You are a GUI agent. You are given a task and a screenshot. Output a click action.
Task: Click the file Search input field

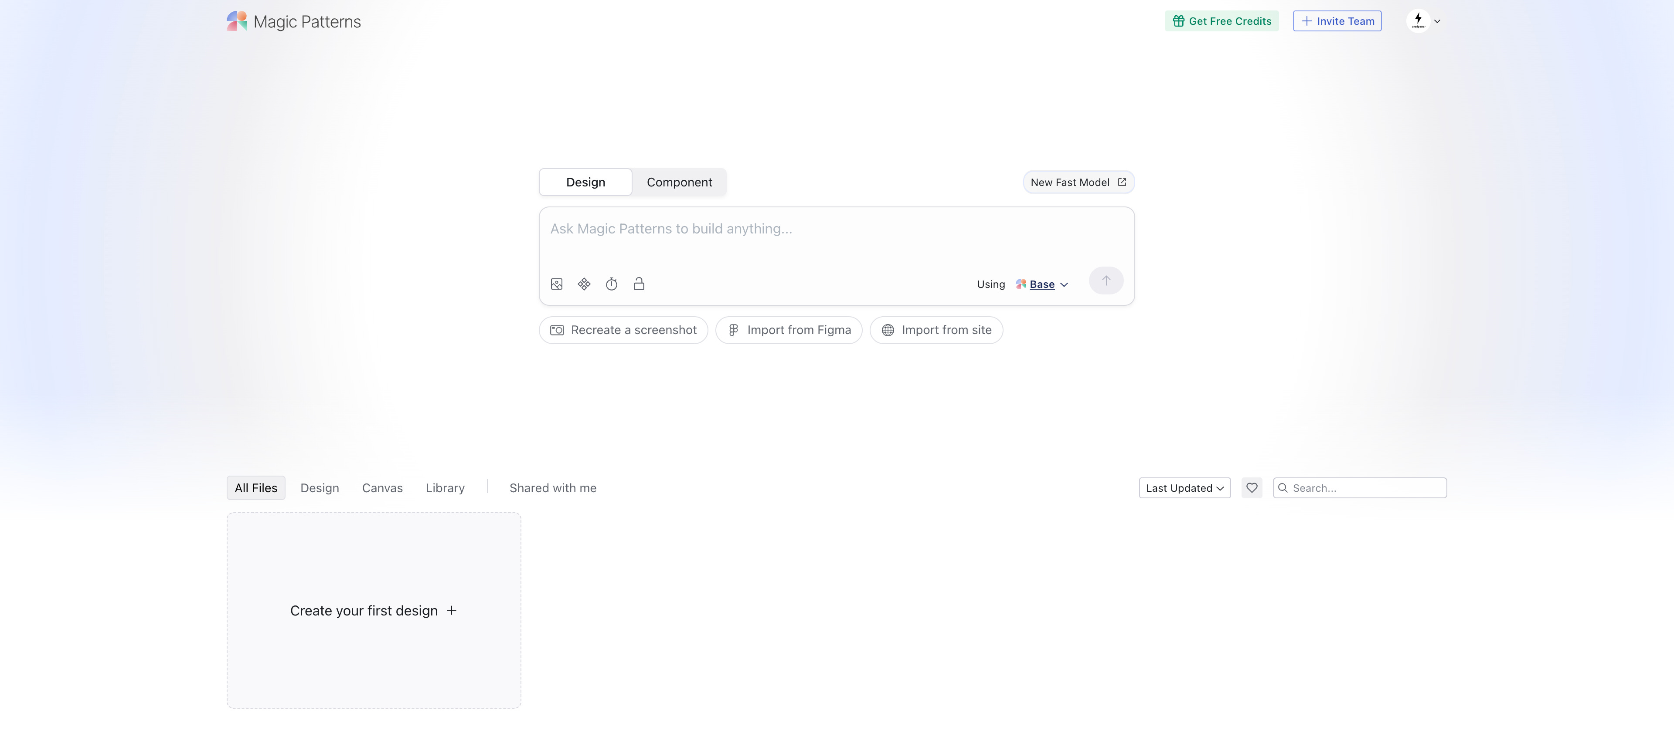(1364, 488)
